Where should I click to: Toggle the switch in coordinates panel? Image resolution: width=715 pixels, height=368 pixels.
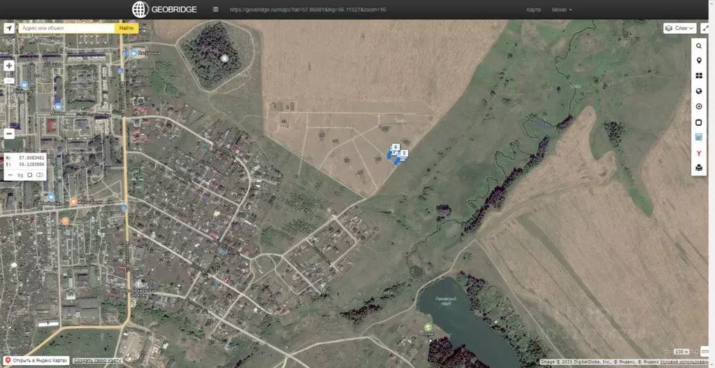pos(40,174)
